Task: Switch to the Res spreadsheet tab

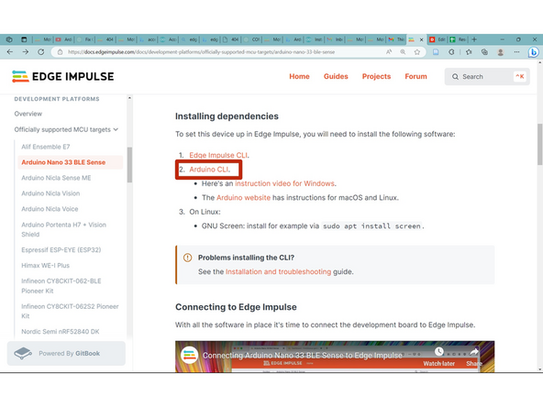Action: click(x=458, y=39)
